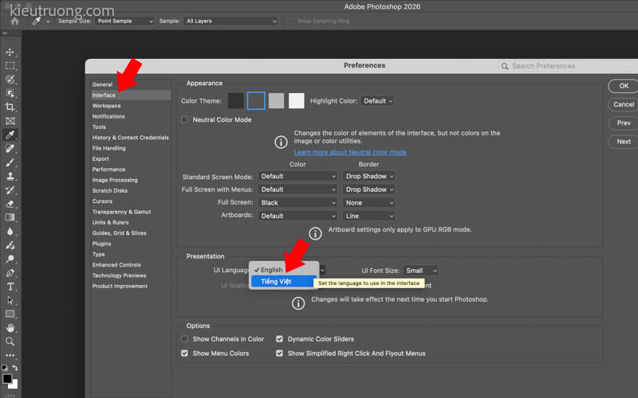
Task: Select the Horizontal Type tool
Action: (x=10, y=287)
